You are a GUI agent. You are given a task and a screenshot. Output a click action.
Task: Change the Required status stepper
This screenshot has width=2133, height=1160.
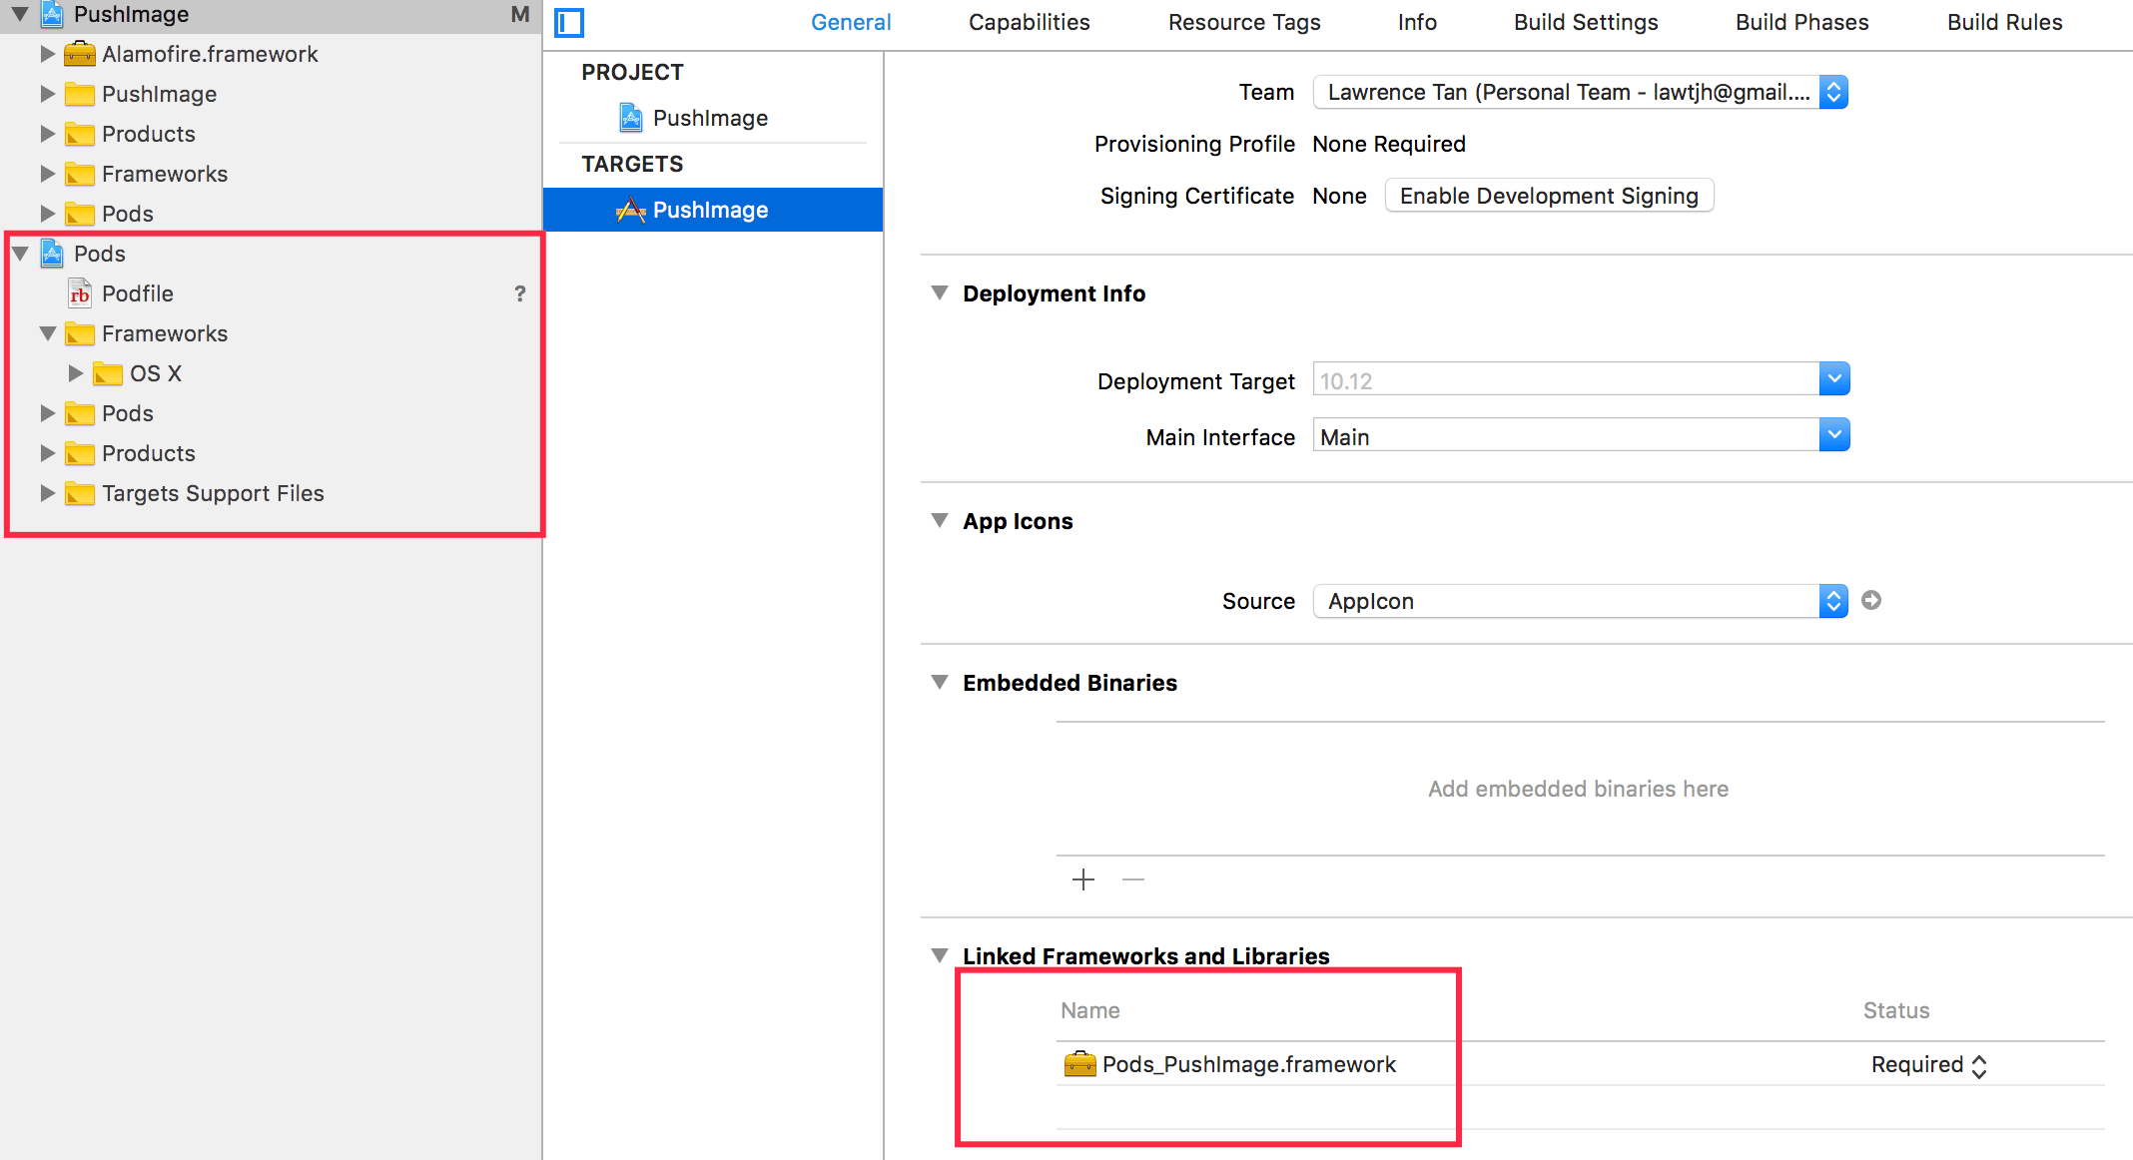click(1979, 1065)
